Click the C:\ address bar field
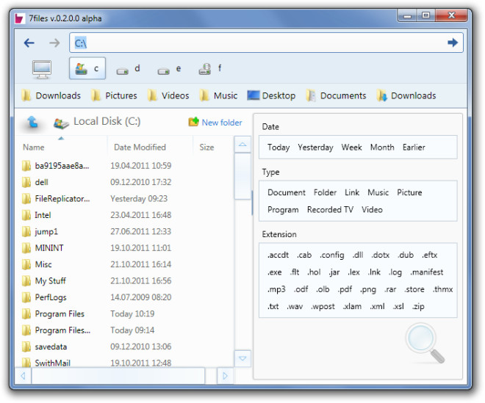 pos(266,43)
